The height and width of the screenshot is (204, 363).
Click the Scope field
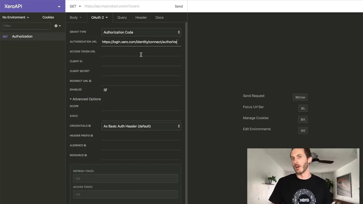click(141, 106)
